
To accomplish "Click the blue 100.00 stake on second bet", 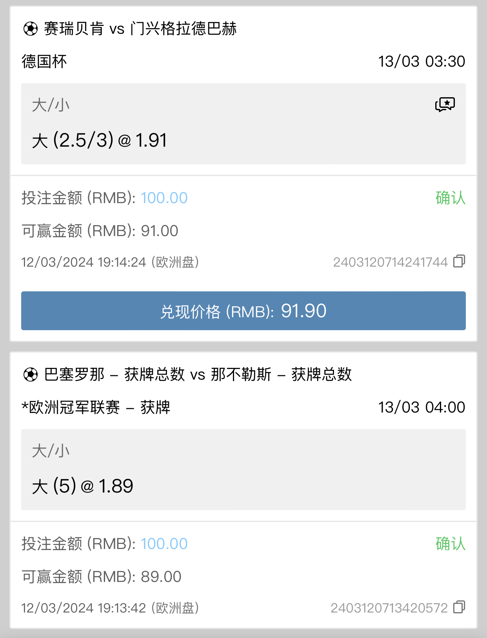I will coord(164,544).
